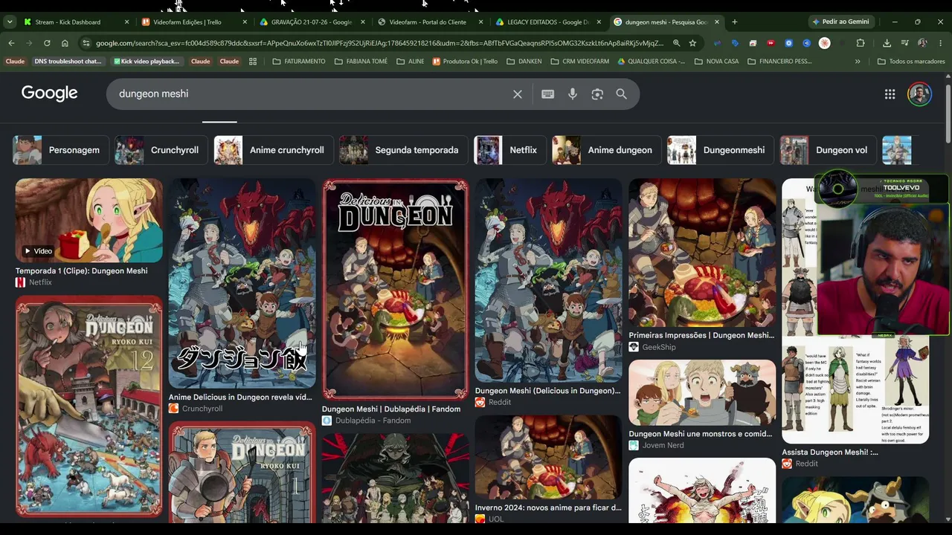
Task: Clear the search box with the X
Action: pyautogui.click(x=518, y=94)
